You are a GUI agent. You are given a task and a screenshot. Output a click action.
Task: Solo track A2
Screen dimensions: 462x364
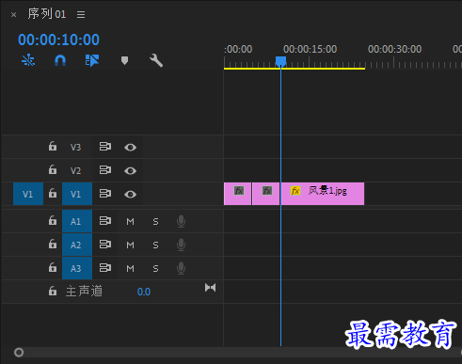click(x=155, y=245)
